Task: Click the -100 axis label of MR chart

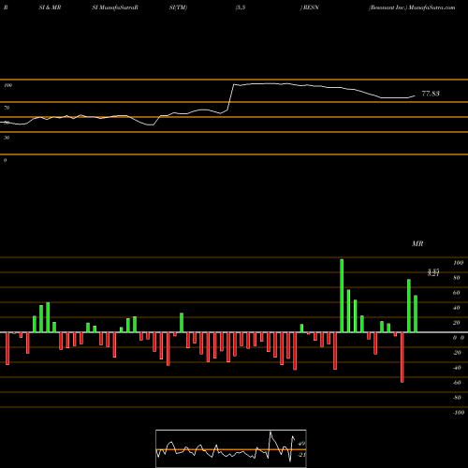Action: click(x=459, y=413)
